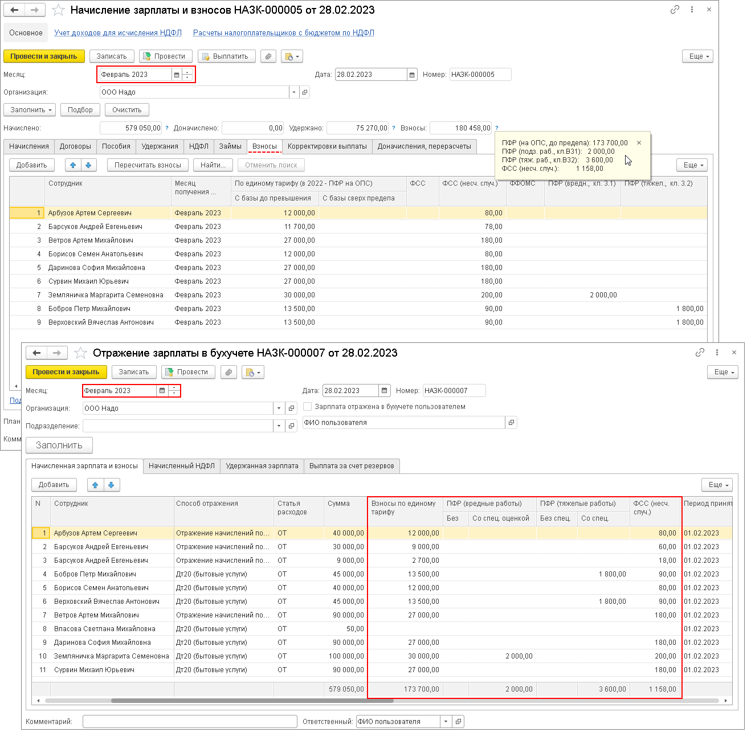Screen dimensions: 747x732
Task: Open Организация card icon in Начисление зарплаты
Action: [305, 92]
